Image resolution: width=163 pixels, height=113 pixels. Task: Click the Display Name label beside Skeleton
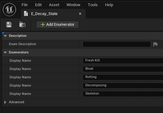tap(20, 94)
